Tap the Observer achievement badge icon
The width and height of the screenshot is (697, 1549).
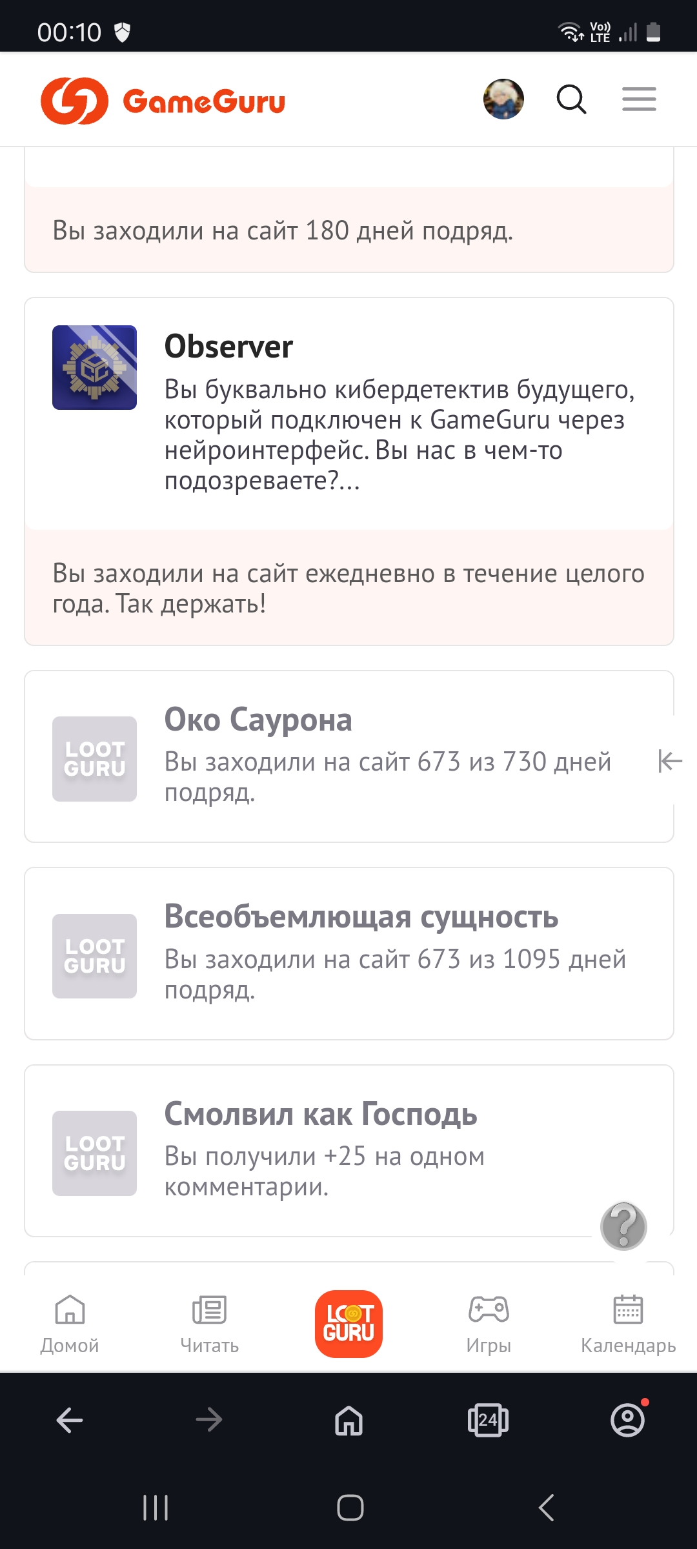[x=94, y=367]
